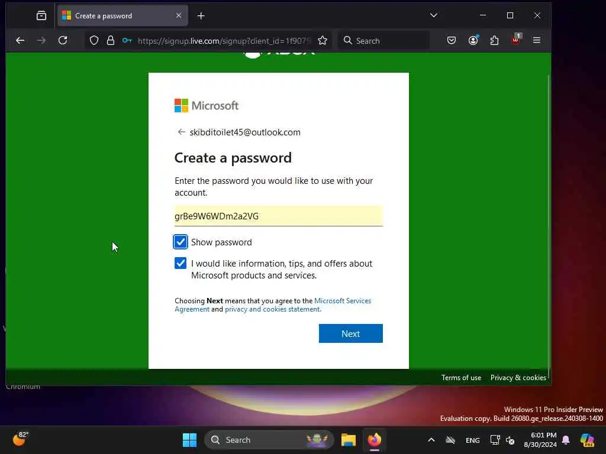Click the blue Next button

pyautogui.click(x=351, y=333)
